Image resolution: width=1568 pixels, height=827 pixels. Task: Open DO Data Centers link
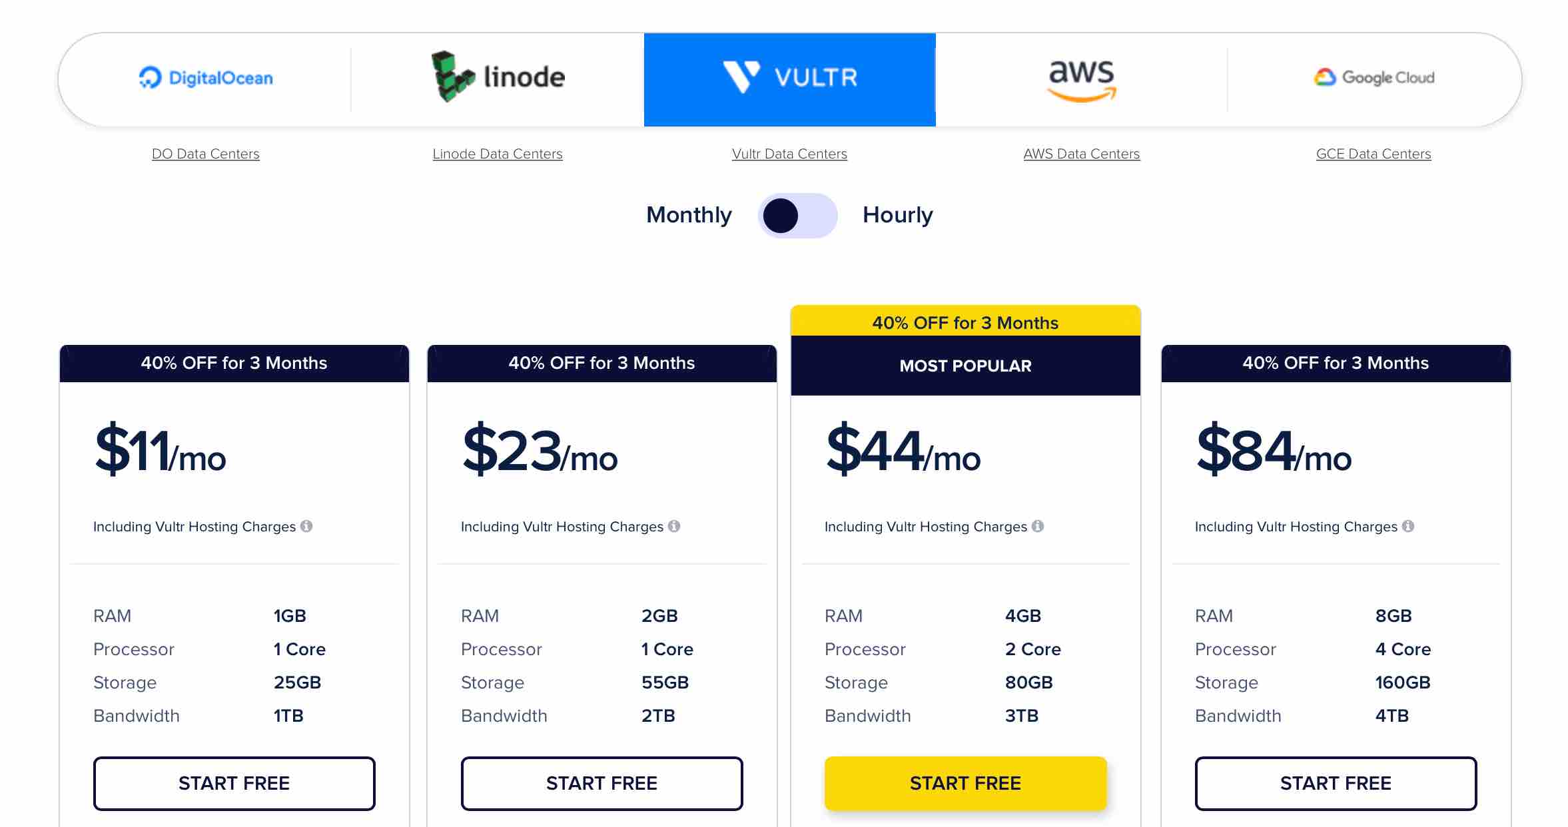(x=206, y=154)
